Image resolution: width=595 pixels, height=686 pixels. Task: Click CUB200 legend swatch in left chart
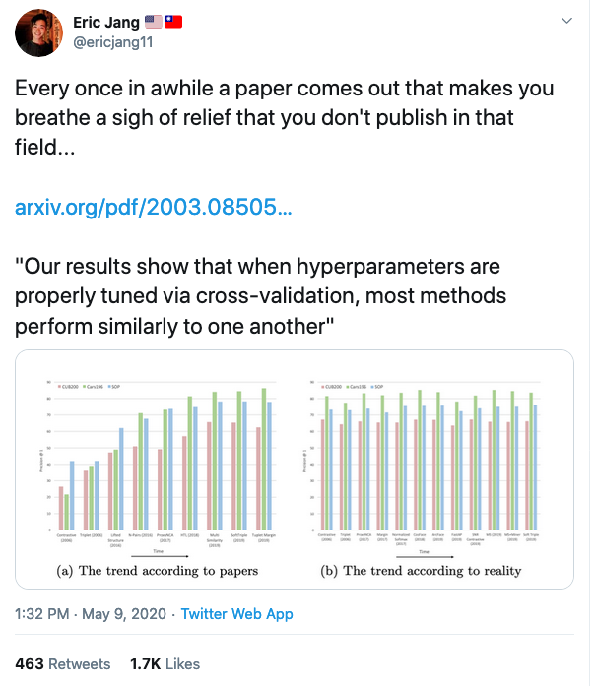click(60, 384)
